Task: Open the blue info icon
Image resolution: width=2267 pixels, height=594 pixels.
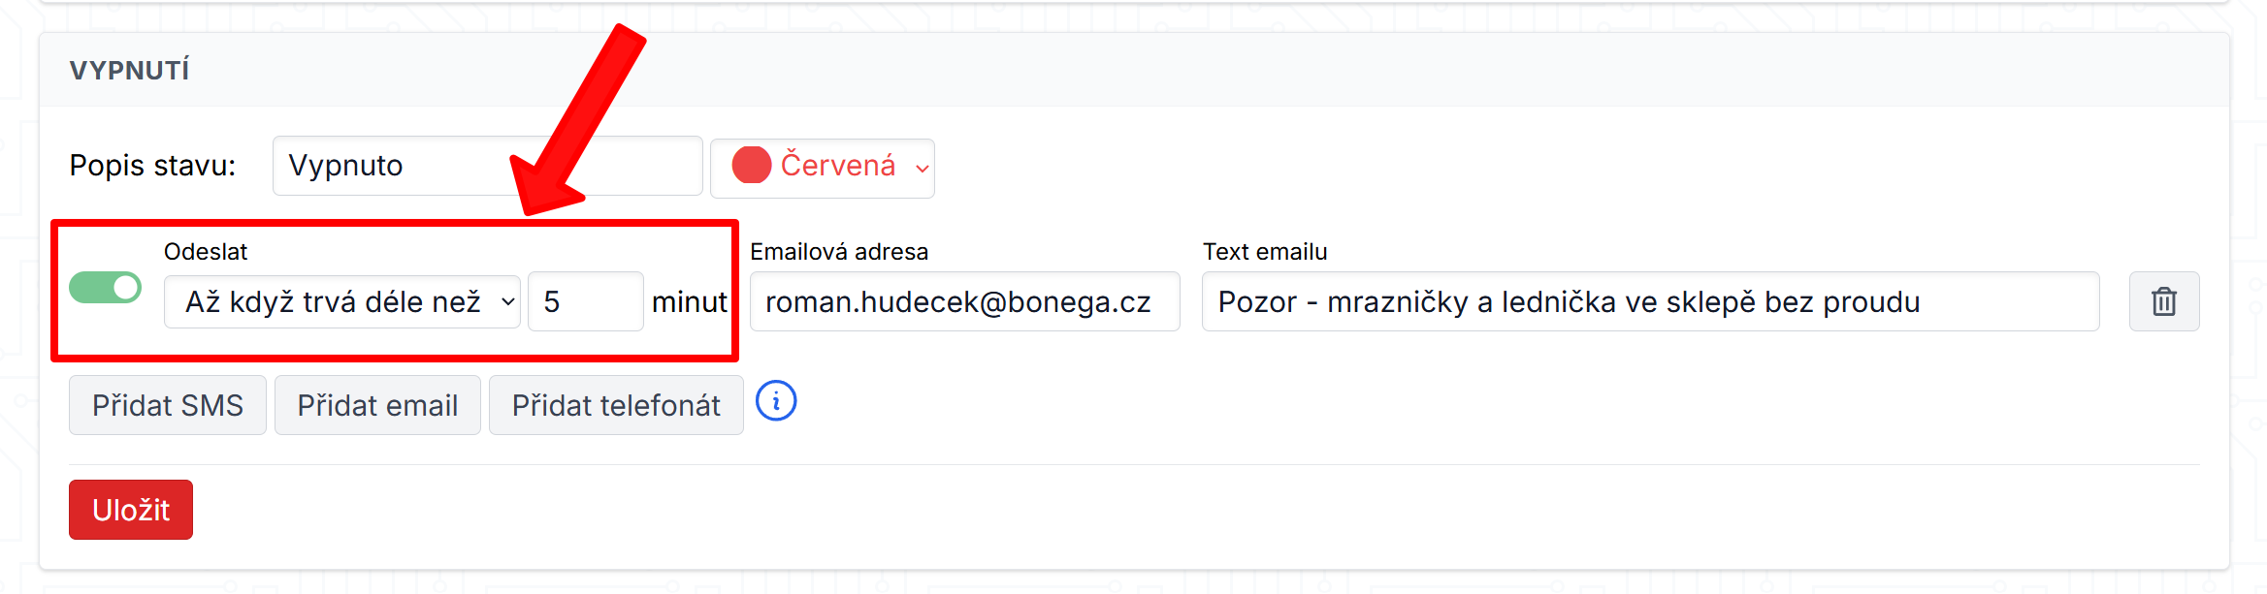Action: coord(776,401)
